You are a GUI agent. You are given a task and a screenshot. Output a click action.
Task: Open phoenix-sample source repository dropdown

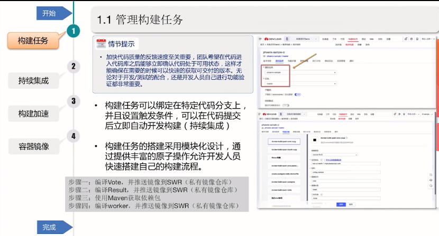coord(300,72)
